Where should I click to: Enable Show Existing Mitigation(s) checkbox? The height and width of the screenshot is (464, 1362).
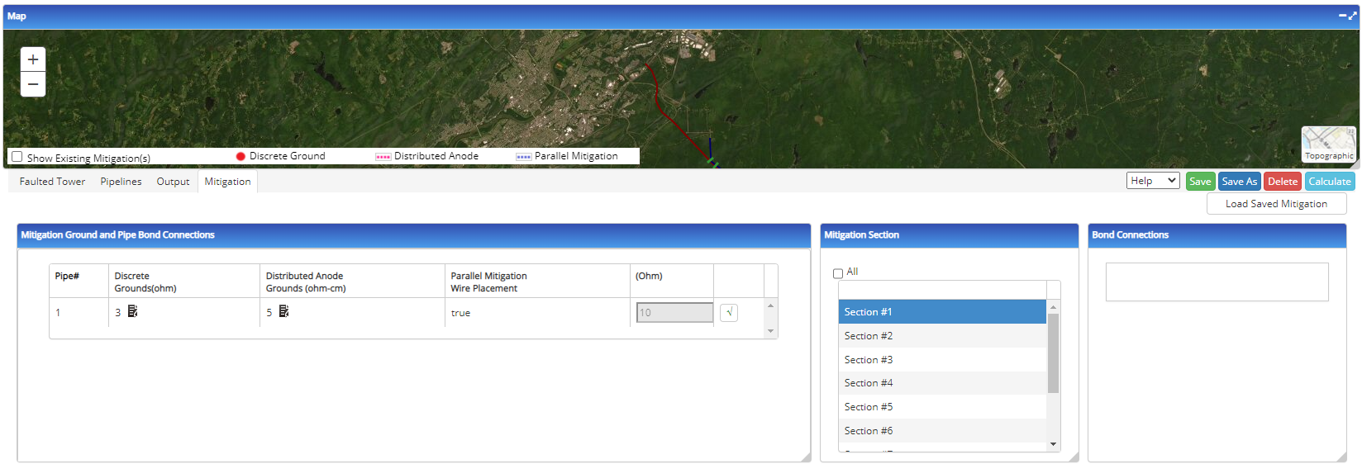[x=17, y=157]
